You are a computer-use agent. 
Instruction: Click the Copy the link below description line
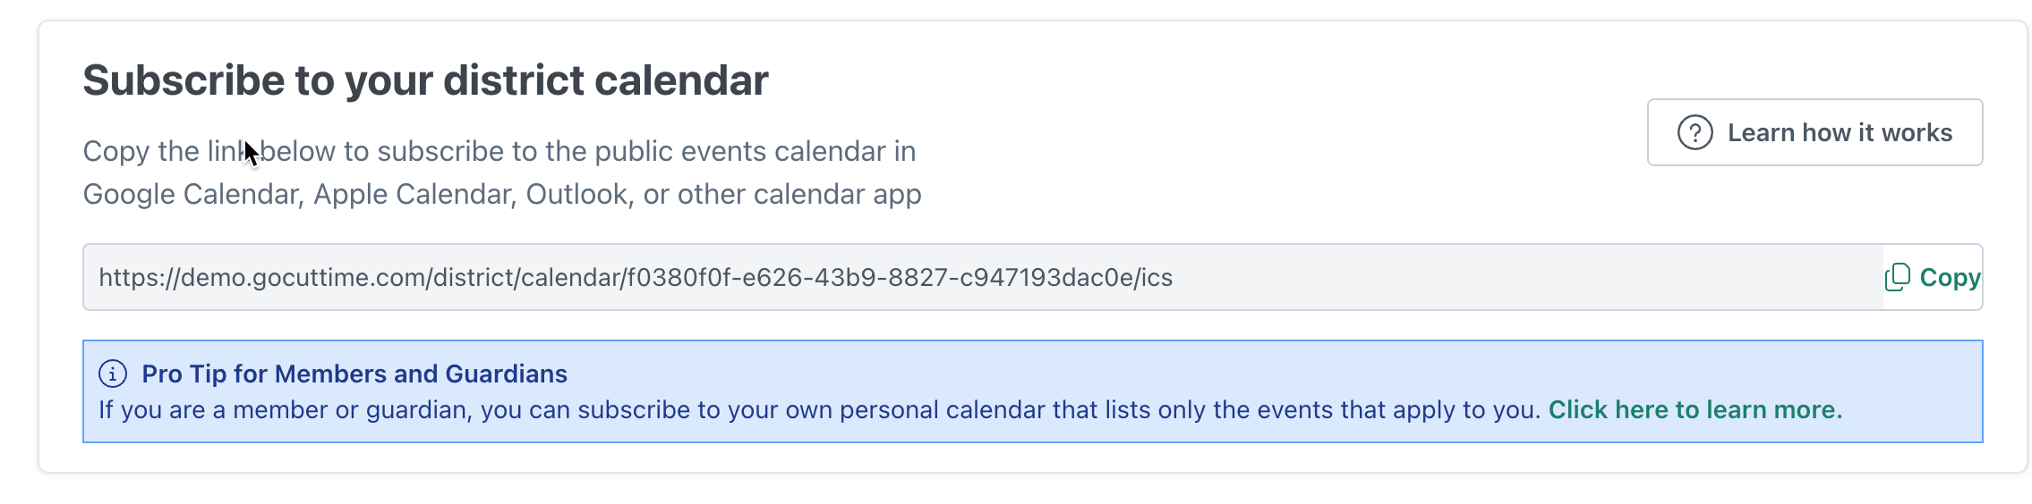click(499, 151)
